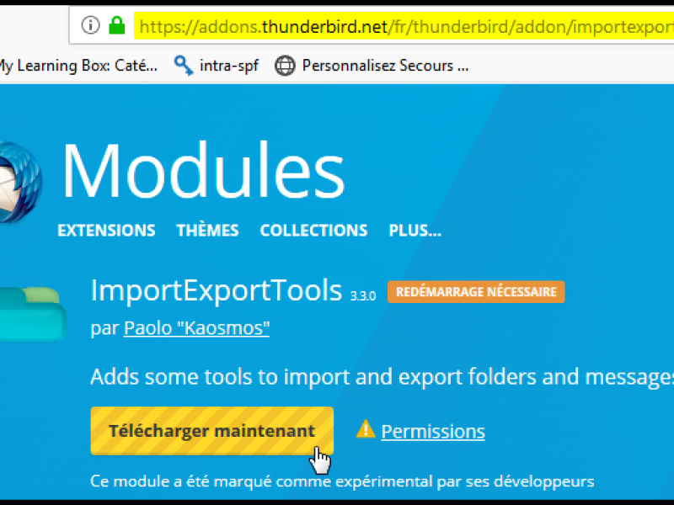
Task: Open the THÈMES menu
Action: coord(207,231)
